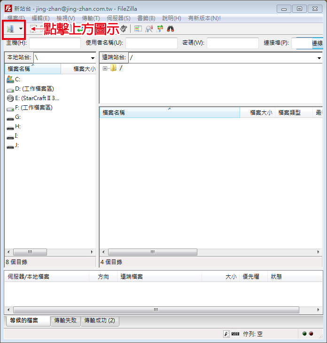Open the 傳輸(T) menu
The width and height of the screenshot is (327, 343).
click(91, 18)
